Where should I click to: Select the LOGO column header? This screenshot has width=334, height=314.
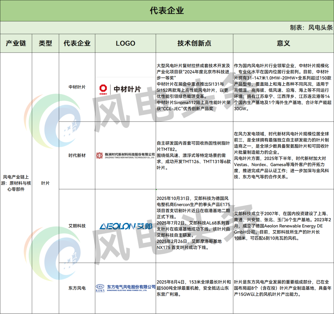tap(125, 43)
